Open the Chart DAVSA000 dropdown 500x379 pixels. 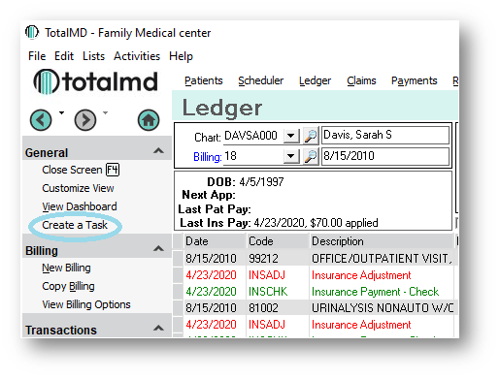coord(291,136)
